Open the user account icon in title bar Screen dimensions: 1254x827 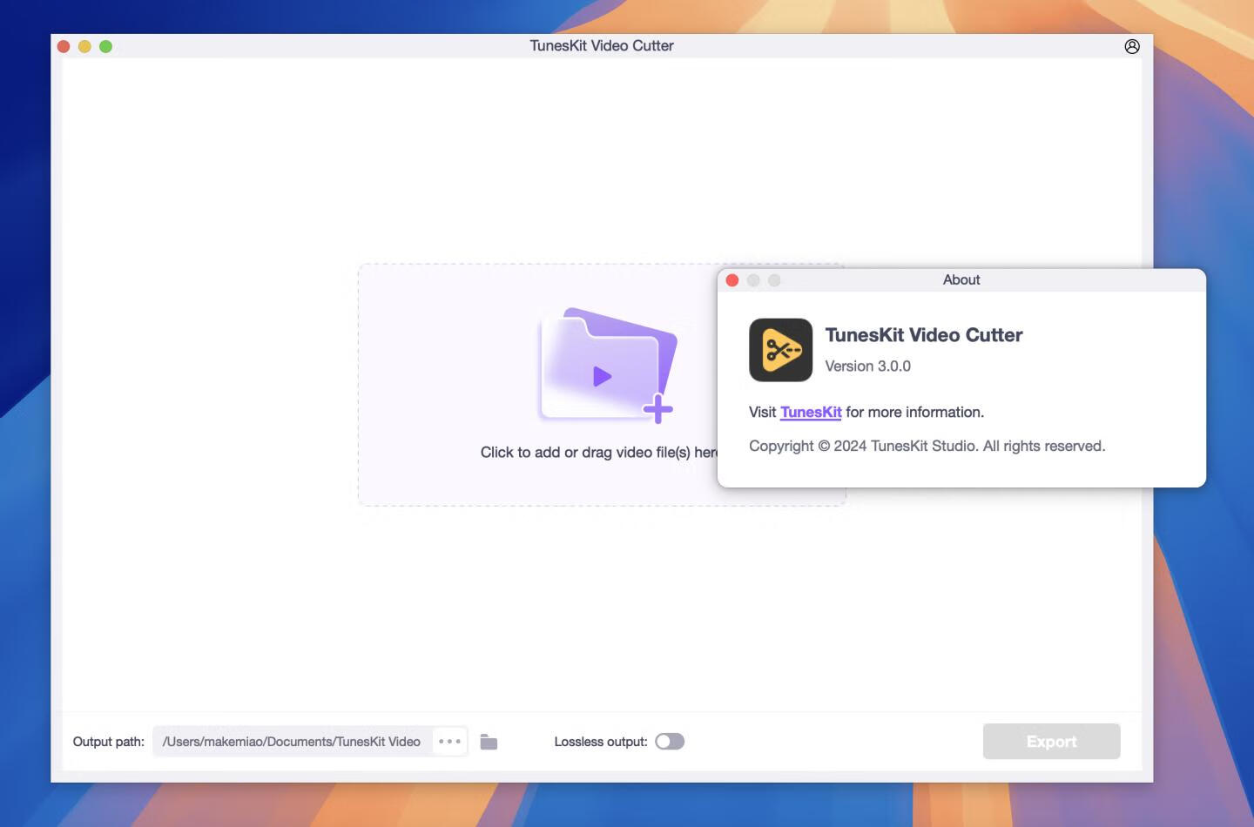(x=1132, y=46)
